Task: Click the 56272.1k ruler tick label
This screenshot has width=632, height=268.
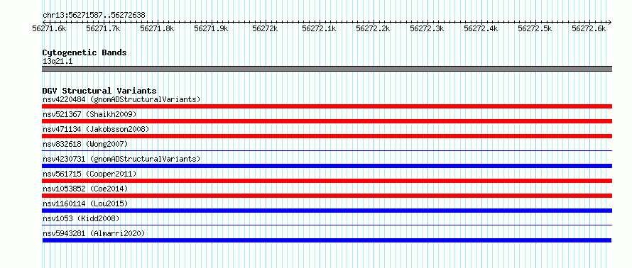Action: (x=320, y=29)
